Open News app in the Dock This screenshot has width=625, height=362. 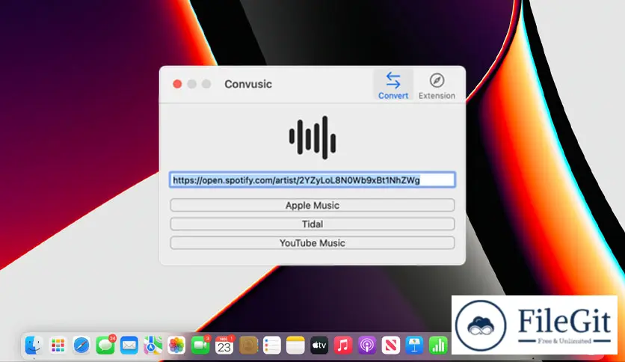pyautogui.click(x=390, y=346)
